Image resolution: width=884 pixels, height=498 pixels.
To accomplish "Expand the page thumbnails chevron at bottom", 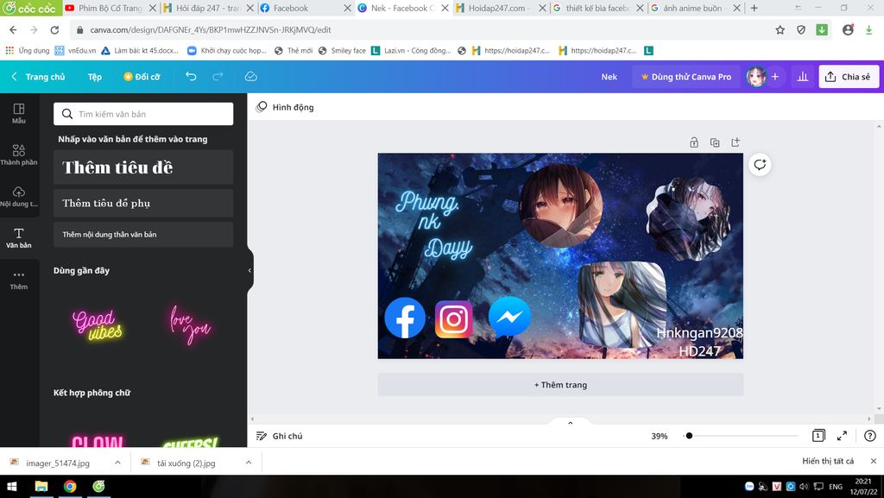I will tap(570, 423).
